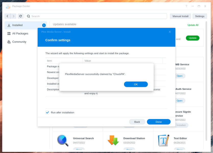The width and height of the screenshot is (213, 153).
Task: Select All Packages in the sidebar
Action: tap(20, 33)
